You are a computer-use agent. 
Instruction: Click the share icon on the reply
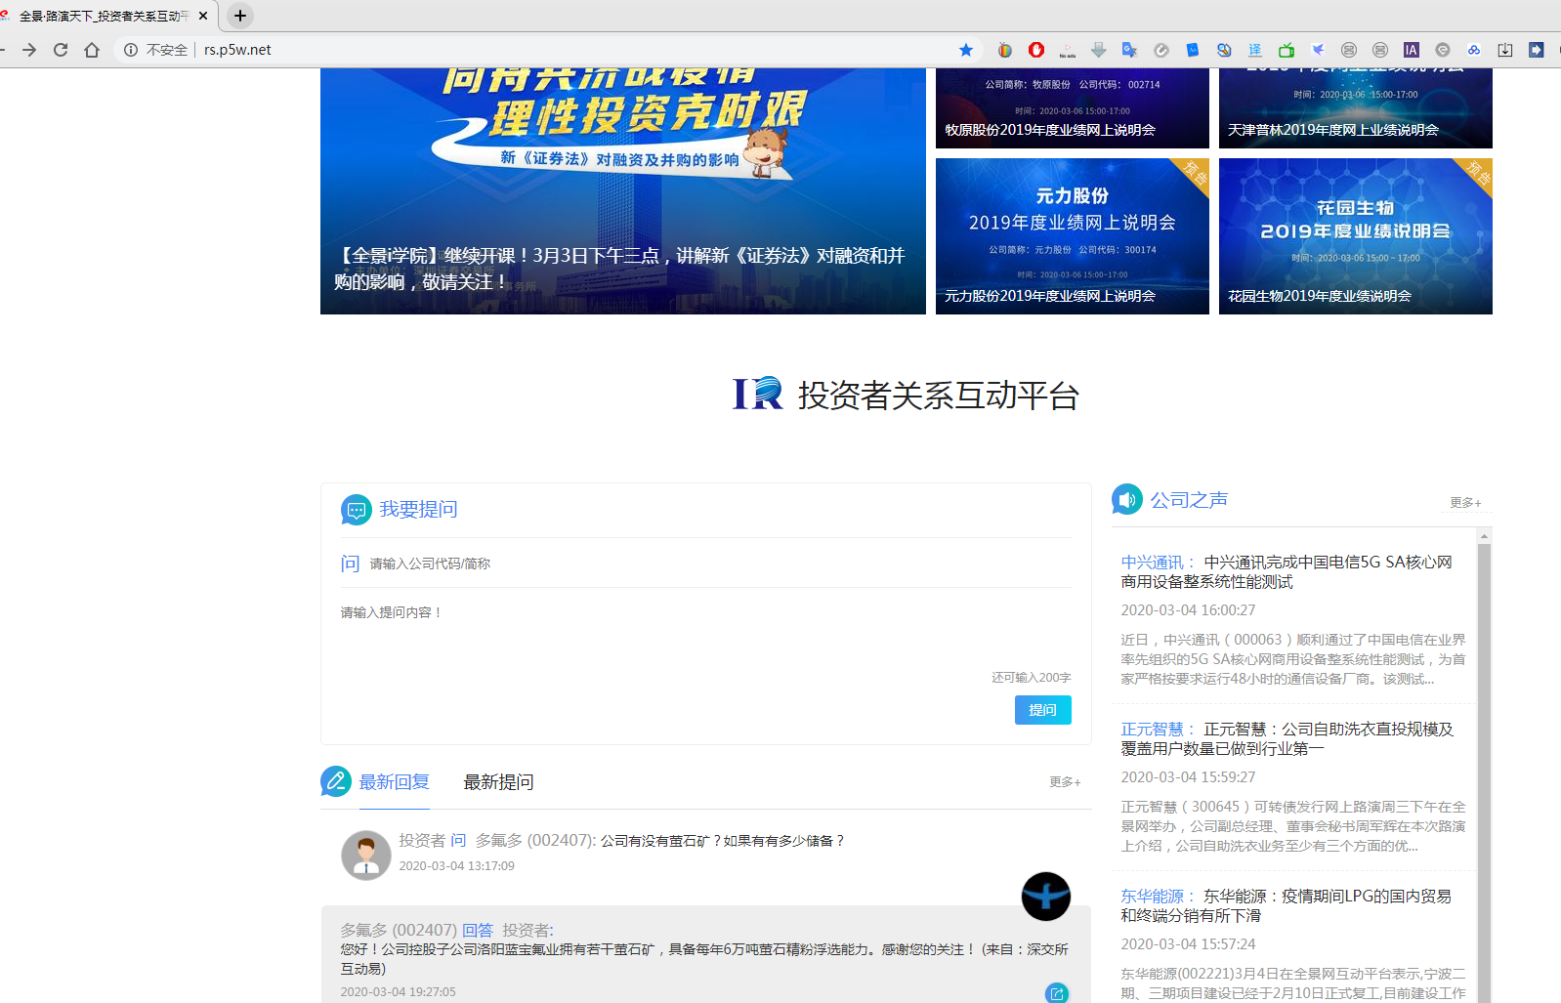1057,993
